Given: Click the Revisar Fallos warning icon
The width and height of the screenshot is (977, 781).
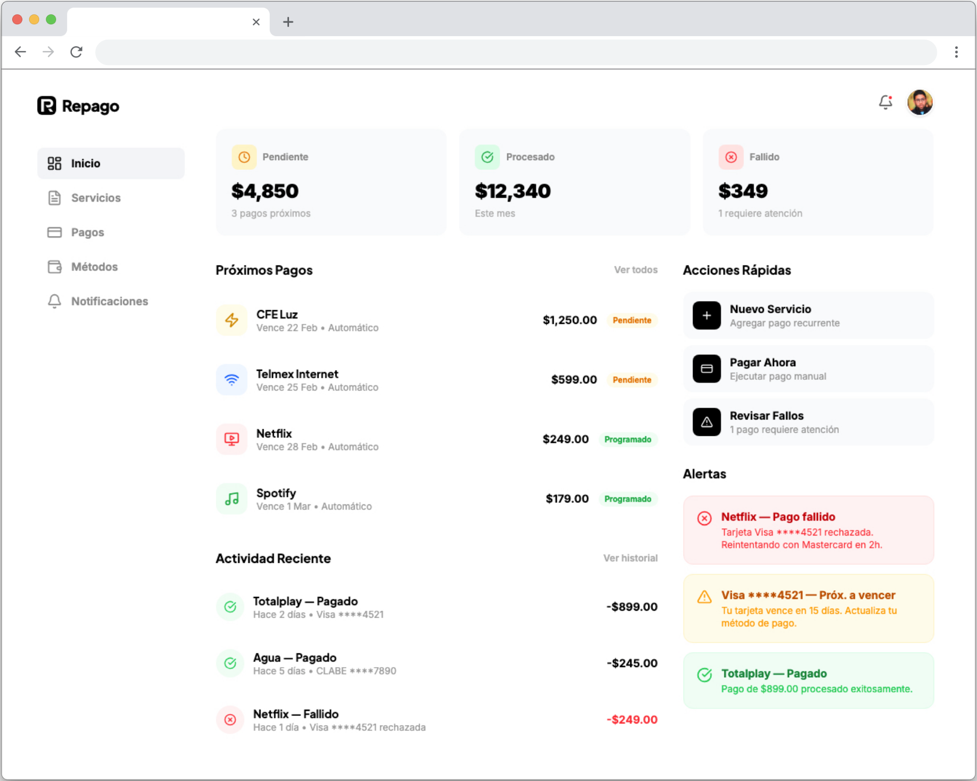Looking at the screenshot, I should click(707, 423).
